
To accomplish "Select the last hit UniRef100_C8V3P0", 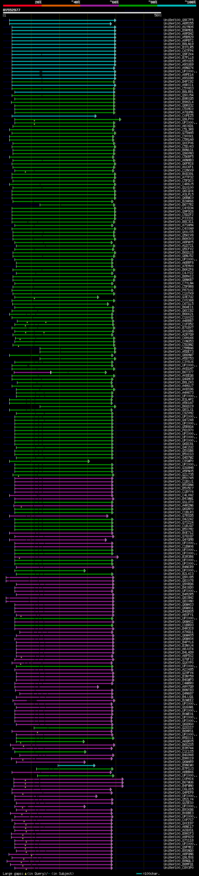I will tap(178, 868).
